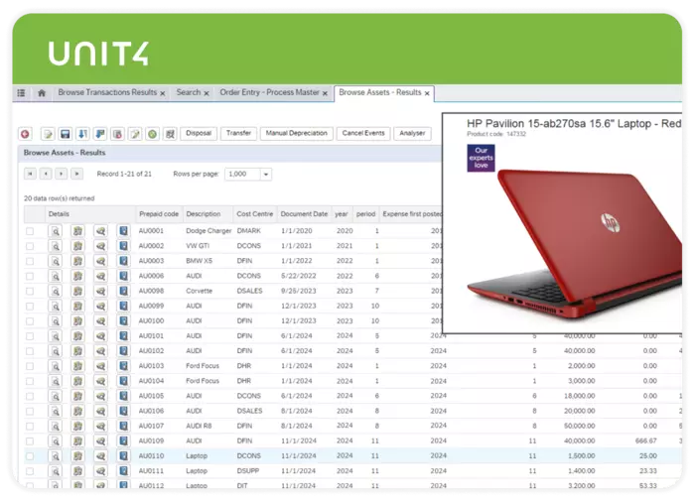Sort by Prepaid code column header
Image resolution: width=695 pixels, height=501 pixels.
(x=159, y=214)
